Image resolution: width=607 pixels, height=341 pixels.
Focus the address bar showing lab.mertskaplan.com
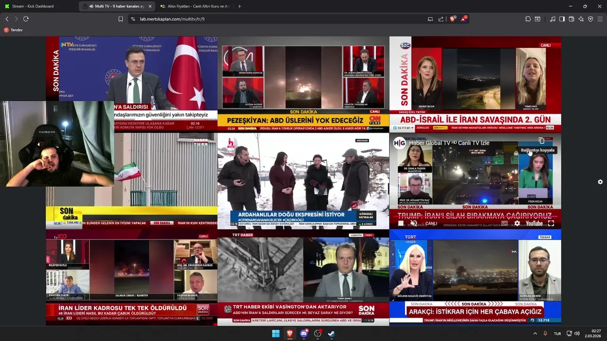click(280, 19)
